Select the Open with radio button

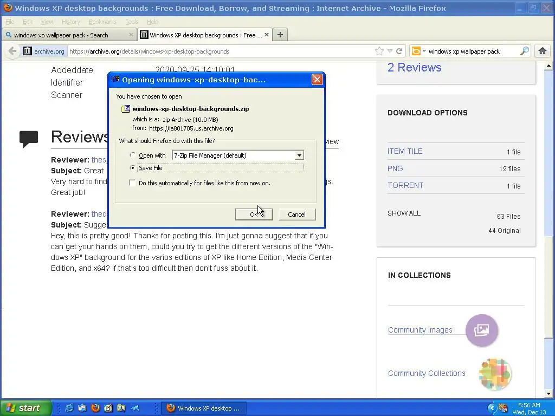(x=132, y=155)
